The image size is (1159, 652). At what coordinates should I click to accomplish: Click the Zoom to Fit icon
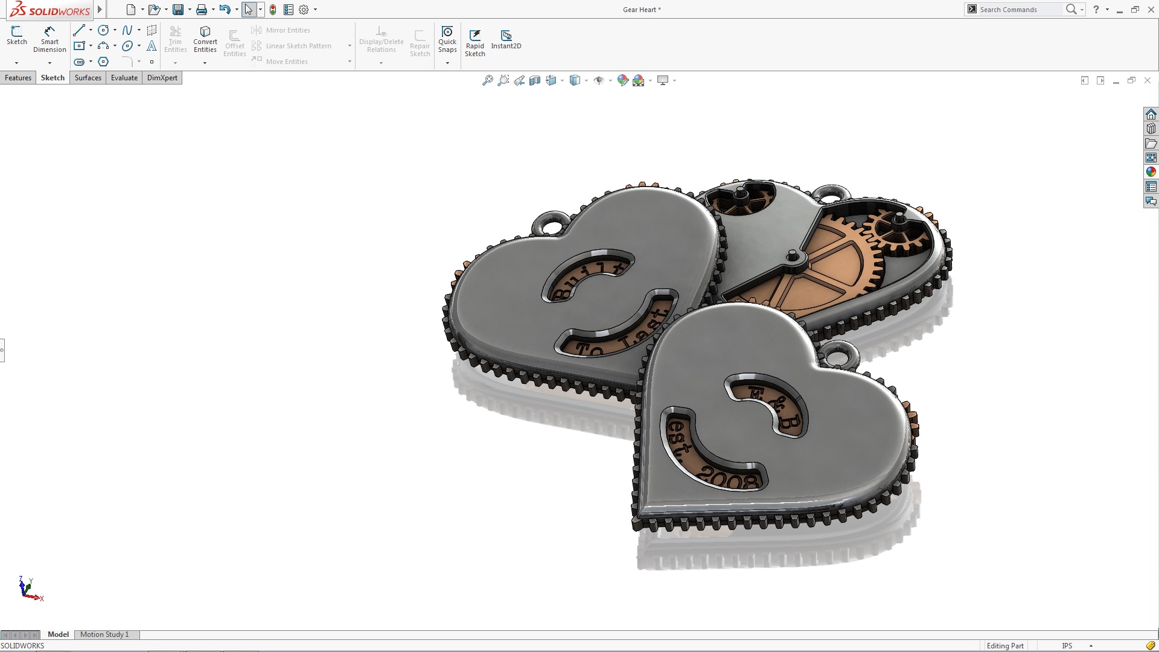487,80
